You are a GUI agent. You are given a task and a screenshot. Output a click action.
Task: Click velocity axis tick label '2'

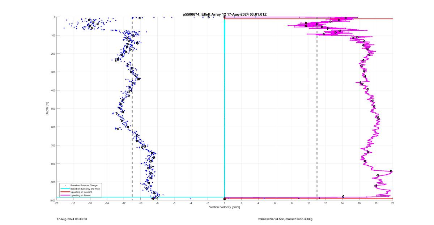point(241,203)
